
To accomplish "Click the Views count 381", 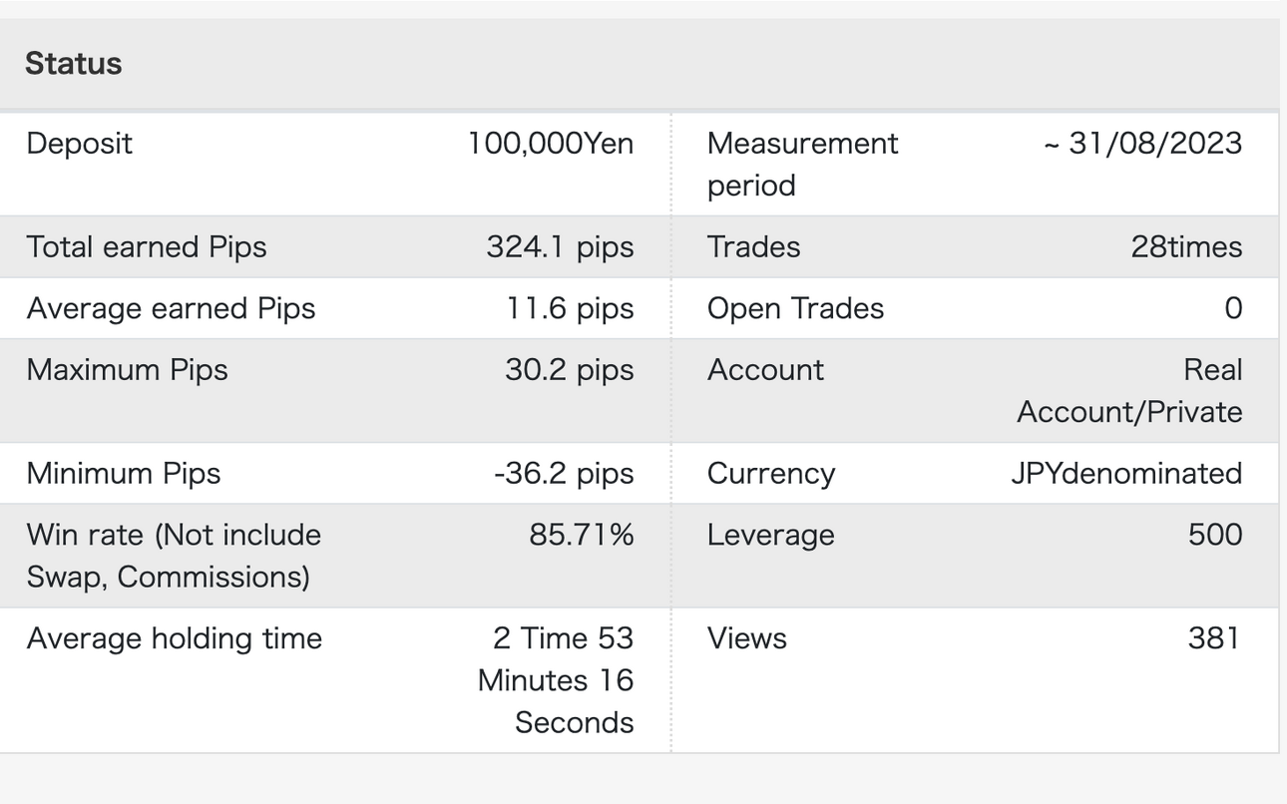I will click(x=1214, y=638).
